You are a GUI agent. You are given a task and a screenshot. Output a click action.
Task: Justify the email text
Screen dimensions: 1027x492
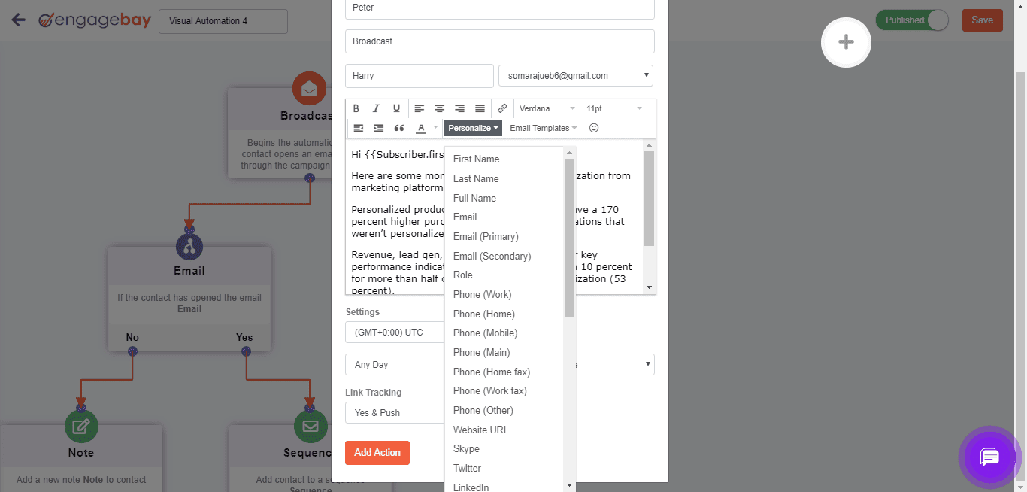[x=480, y=108]
